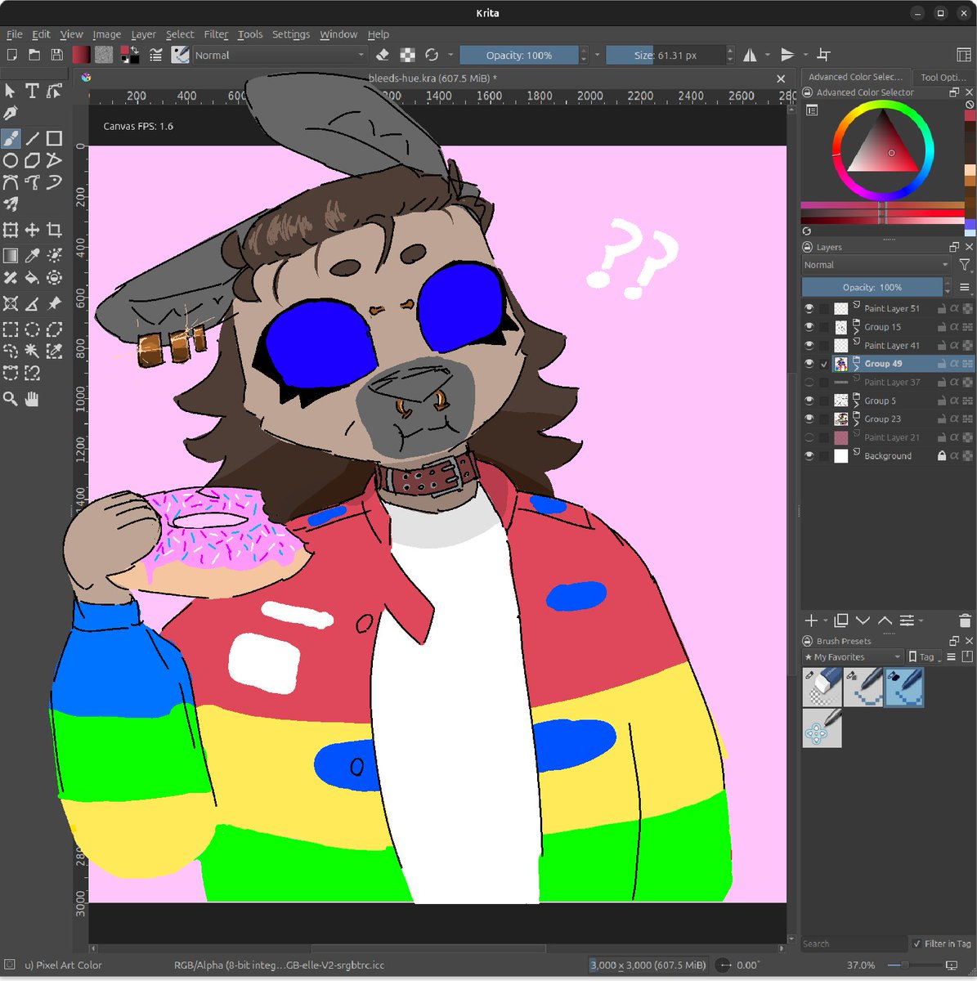Move layer up with arrow button

[x=885, y=620]
